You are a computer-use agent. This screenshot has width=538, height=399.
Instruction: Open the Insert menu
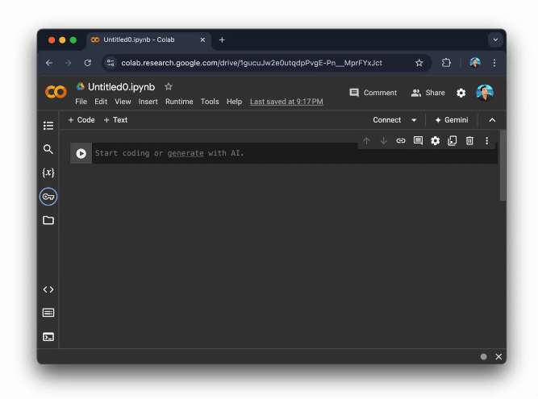pyautogui.click(x=148, y=102)
